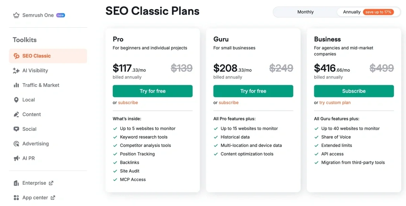Open the try custom plan link
The height and width of the screenshot is (206, 406).
pos(335,102)
